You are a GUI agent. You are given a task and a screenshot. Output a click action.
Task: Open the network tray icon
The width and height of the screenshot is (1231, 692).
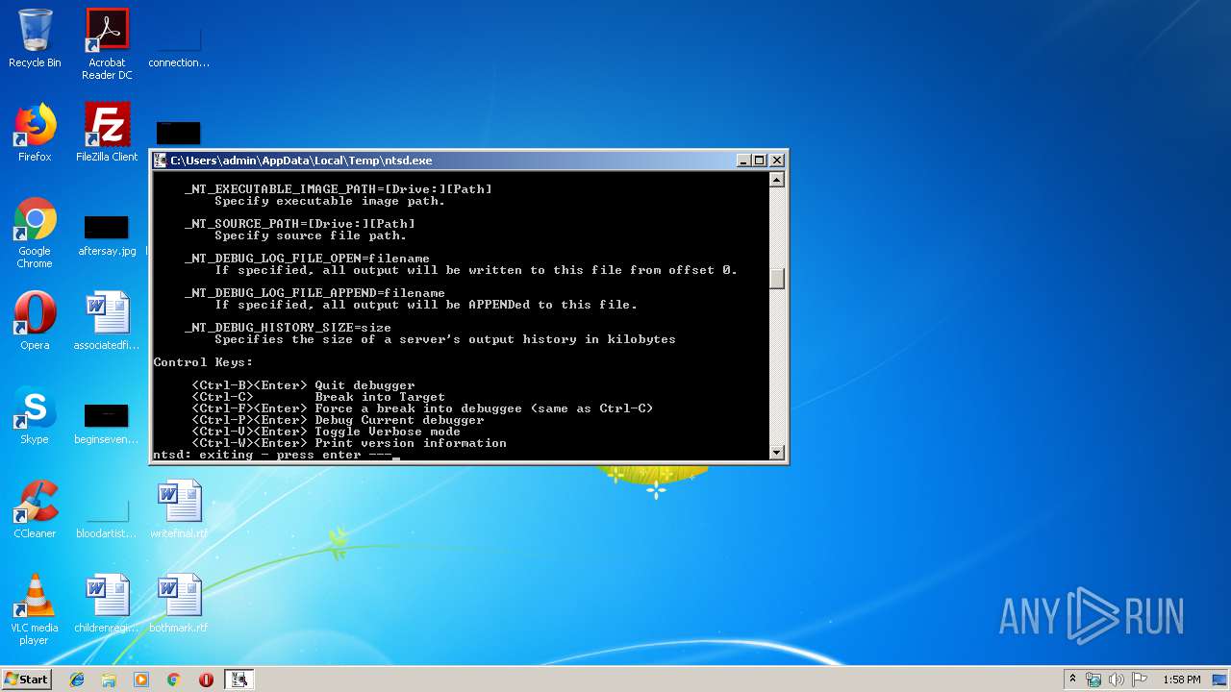[x=1093, y=680]
